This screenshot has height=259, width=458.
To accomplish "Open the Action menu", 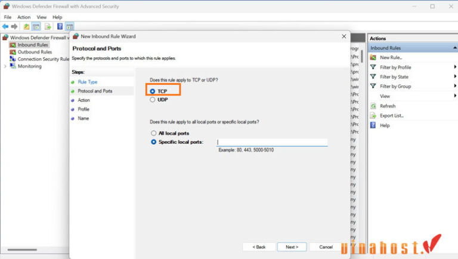I will click(x=24, y=17).
